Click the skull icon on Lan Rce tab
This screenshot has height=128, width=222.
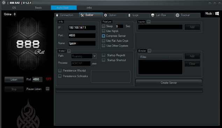(x=153, y=15)
